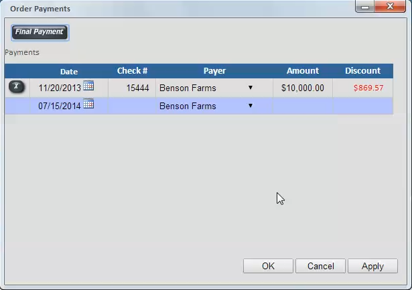
Task: Open calendar picker for 11/20/2013 date
Action: coord(88,86)
